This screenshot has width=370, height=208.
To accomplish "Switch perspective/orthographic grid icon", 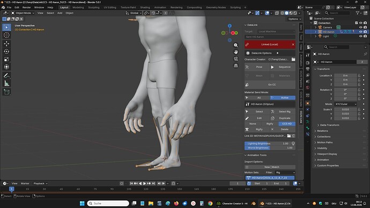I will pyautogui.click(x=236, y=65).
